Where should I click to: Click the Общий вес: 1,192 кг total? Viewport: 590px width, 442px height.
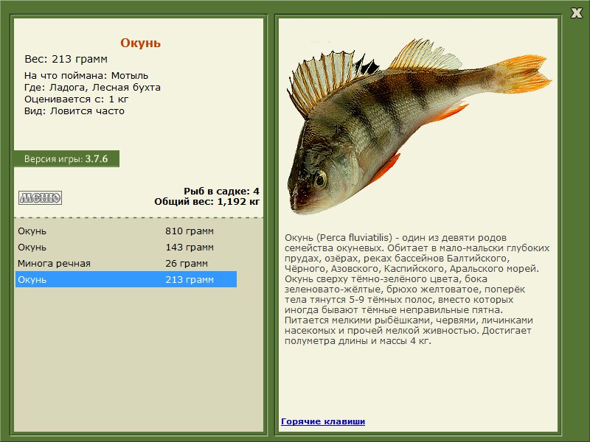(x=206, y=201)
